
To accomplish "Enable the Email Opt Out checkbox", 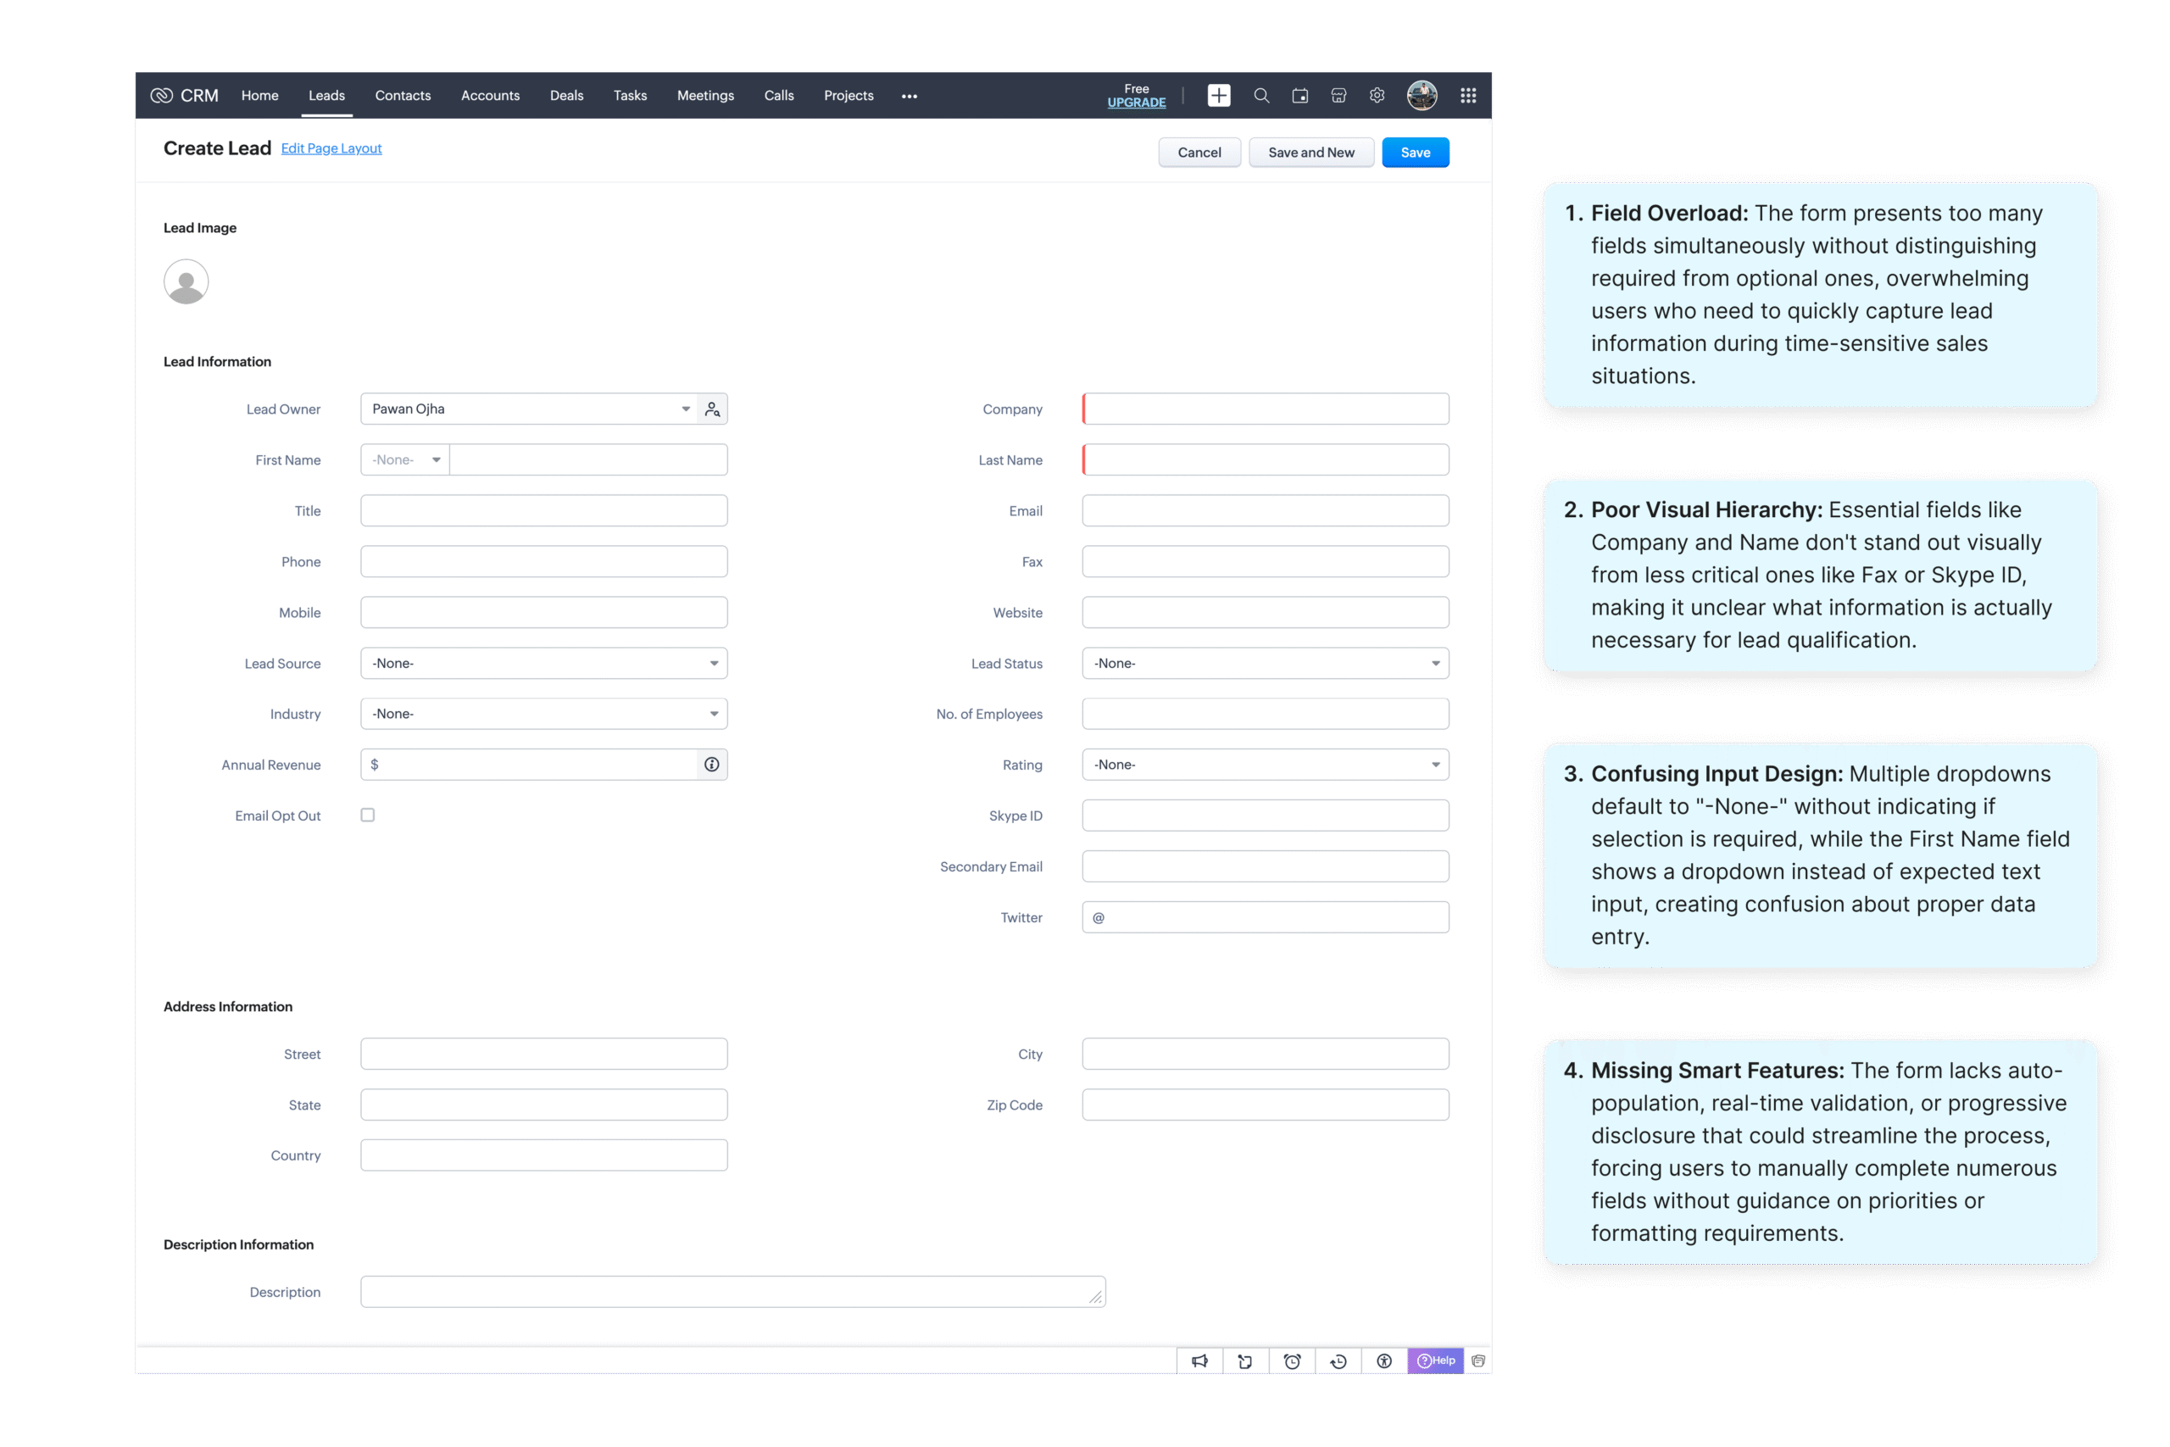I will (x=367, y=815).
